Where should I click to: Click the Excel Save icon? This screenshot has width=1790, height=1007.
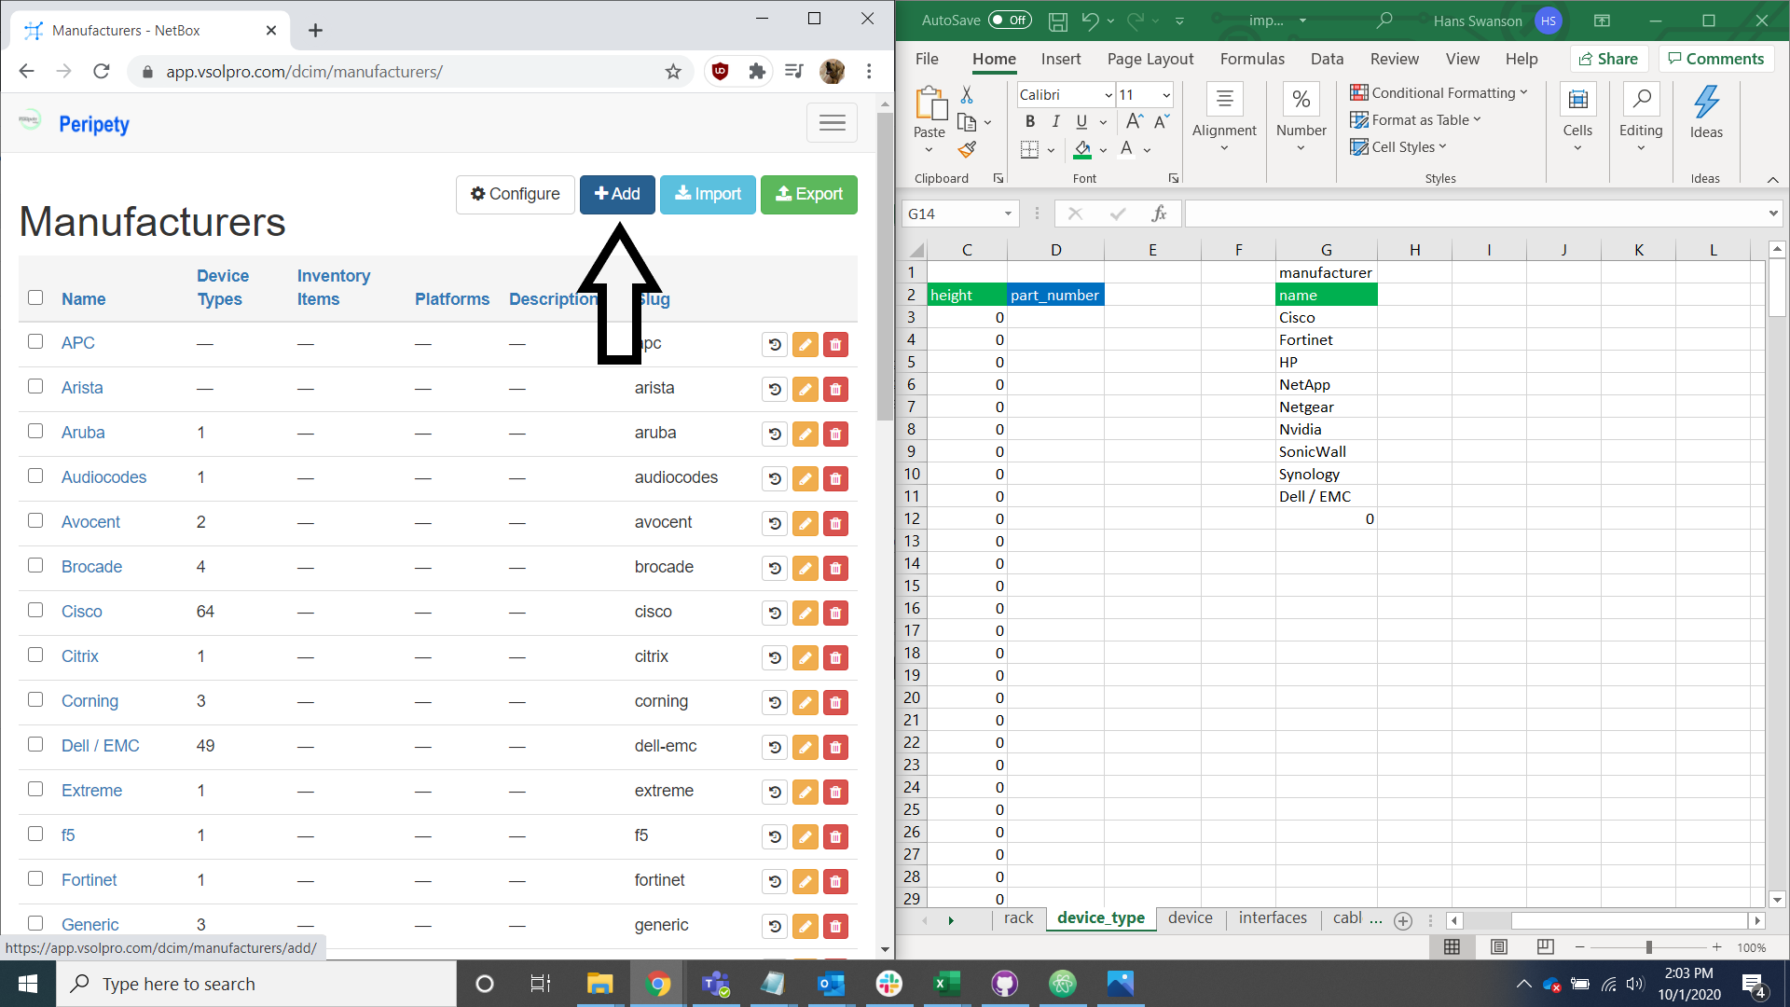1057,21
